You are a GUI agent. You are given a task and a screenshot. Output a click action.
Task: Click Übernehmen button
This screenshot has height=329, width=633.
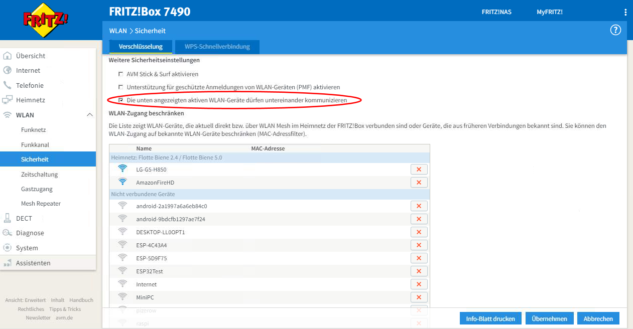coord(549,318)
